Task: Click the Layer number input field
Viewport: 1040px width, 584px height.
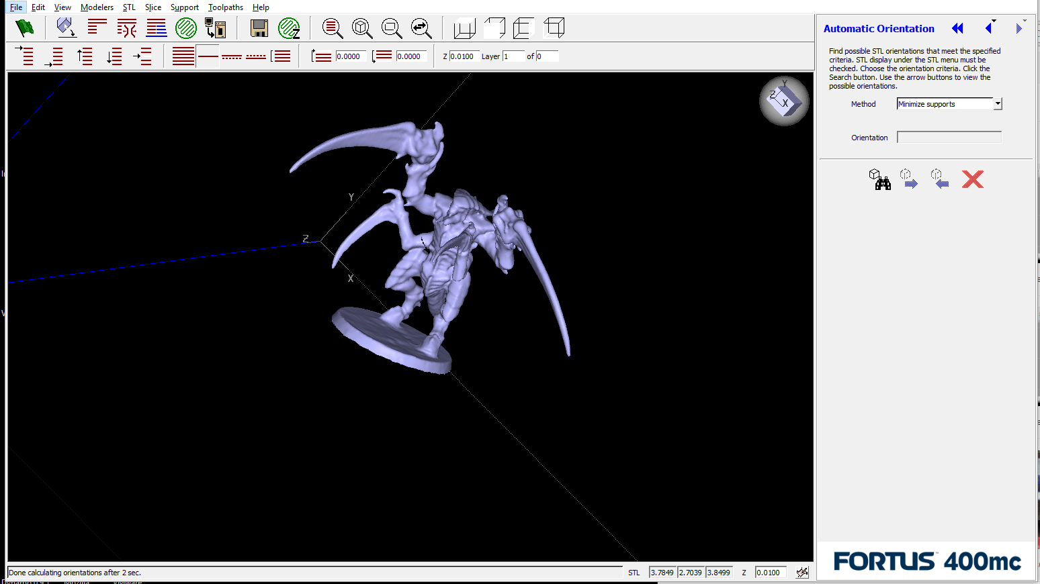Action: tap(513, 56)
